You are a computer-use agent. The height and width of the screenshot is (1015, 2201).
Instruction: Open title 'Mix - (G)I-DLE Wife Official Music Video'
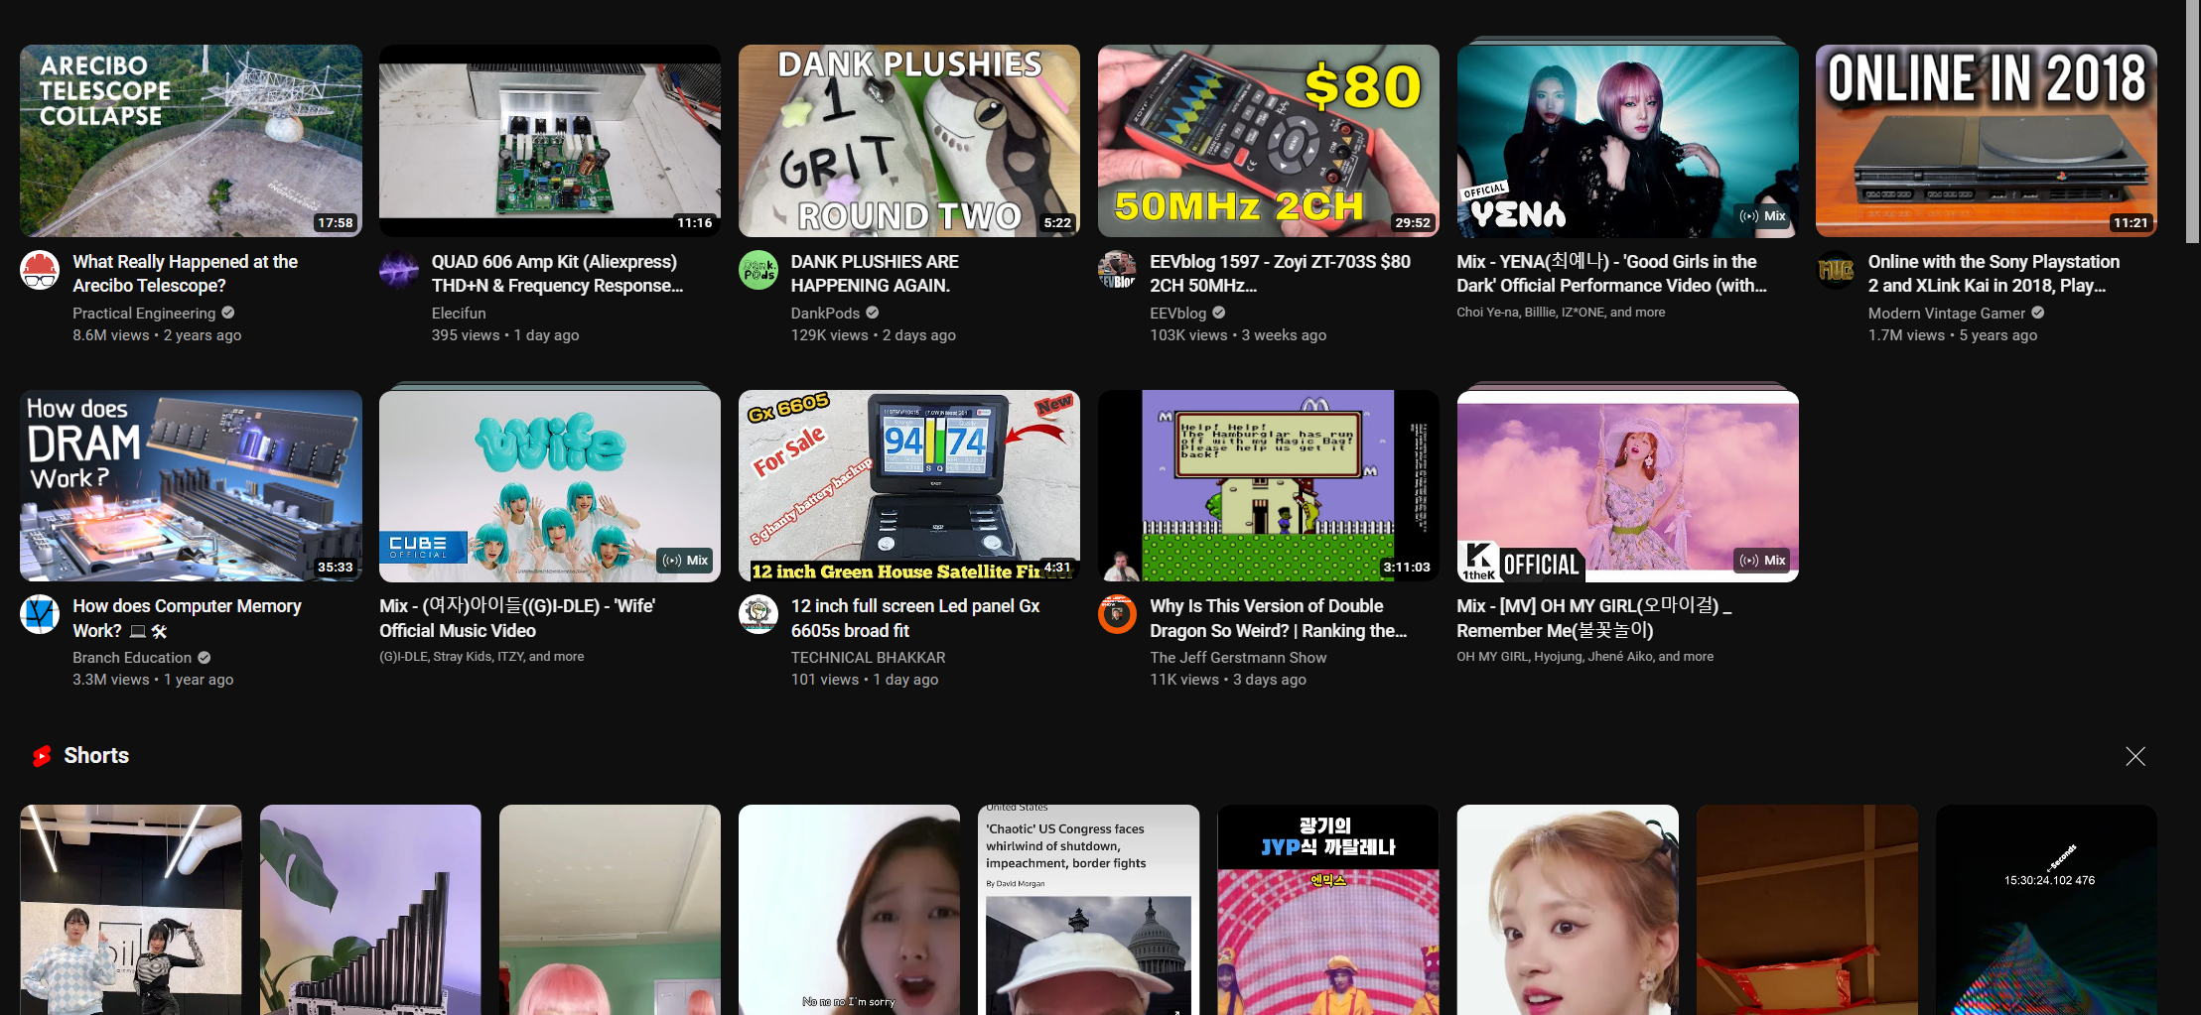517,618
